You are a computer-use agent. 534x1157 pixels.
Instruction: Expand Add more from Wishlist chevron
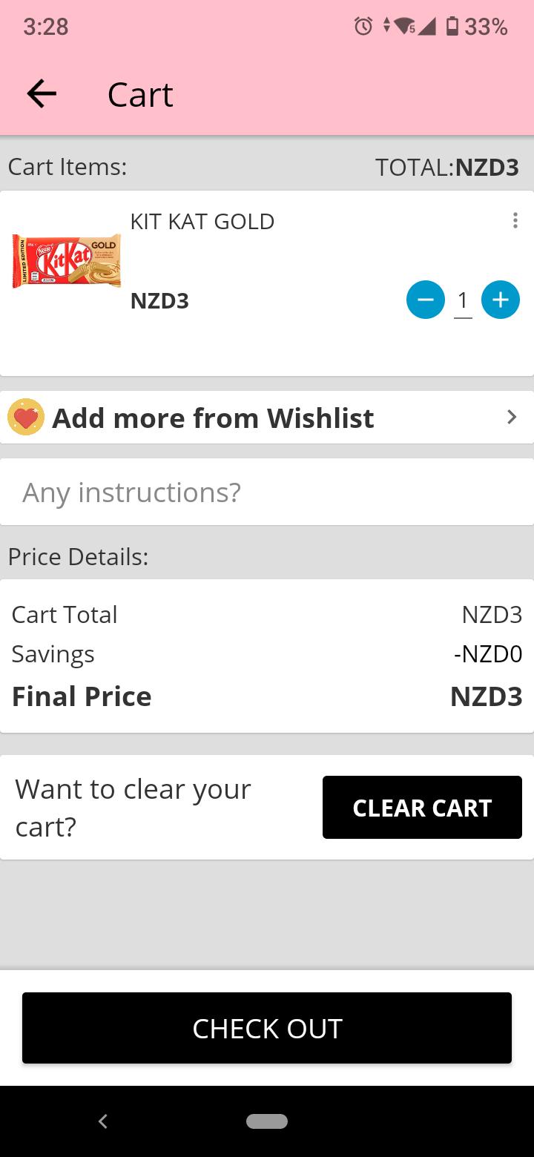click(511, 418)
